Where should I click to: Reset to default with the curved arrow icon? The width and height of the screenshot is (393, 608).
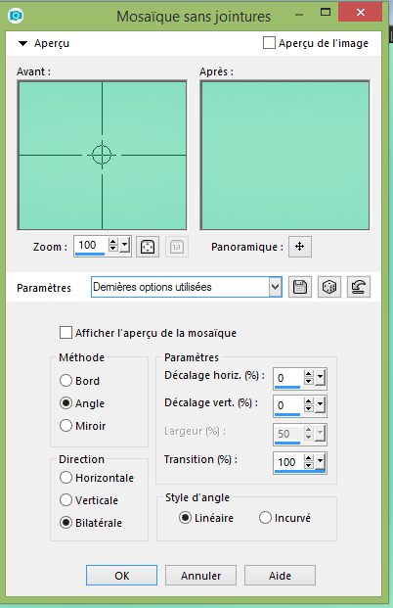tap(359, 287)
